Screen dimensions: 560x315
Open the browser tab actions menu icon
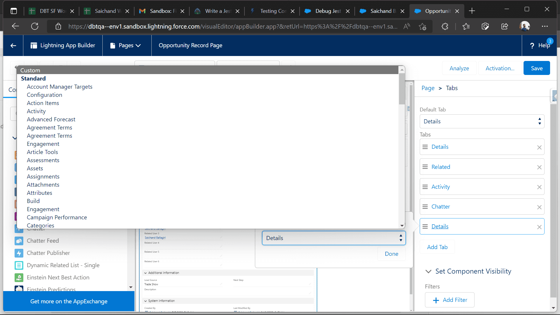14,11
